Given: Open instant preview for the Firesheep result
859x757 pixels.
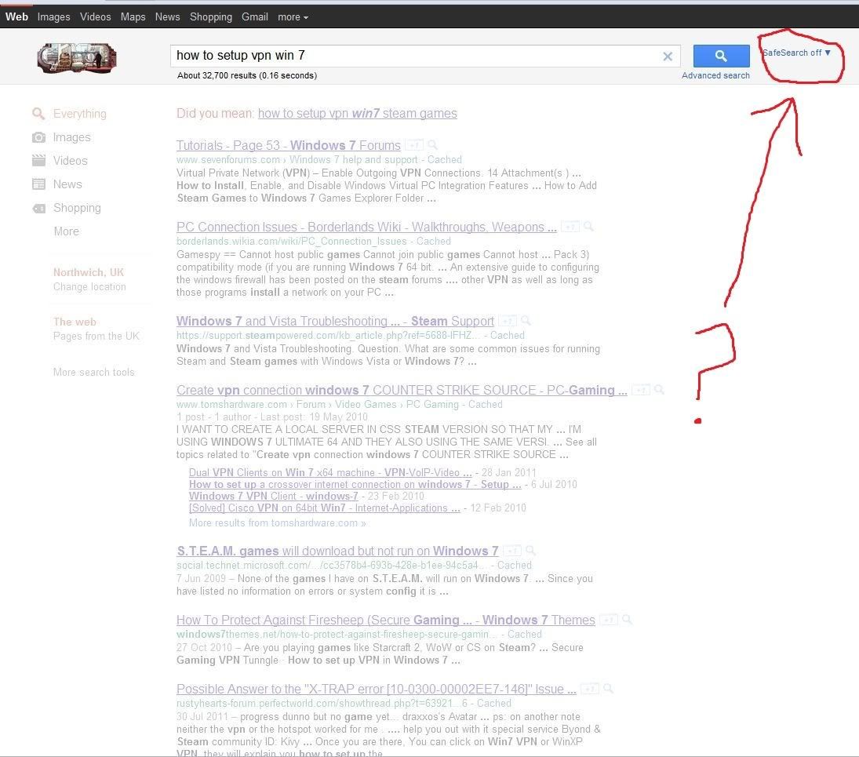Looking at the screenshot, I should pos(628,620).
